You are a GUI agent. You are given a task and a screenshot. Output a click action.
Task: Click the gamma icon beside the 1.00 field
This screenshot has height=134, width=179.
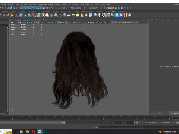105,22
